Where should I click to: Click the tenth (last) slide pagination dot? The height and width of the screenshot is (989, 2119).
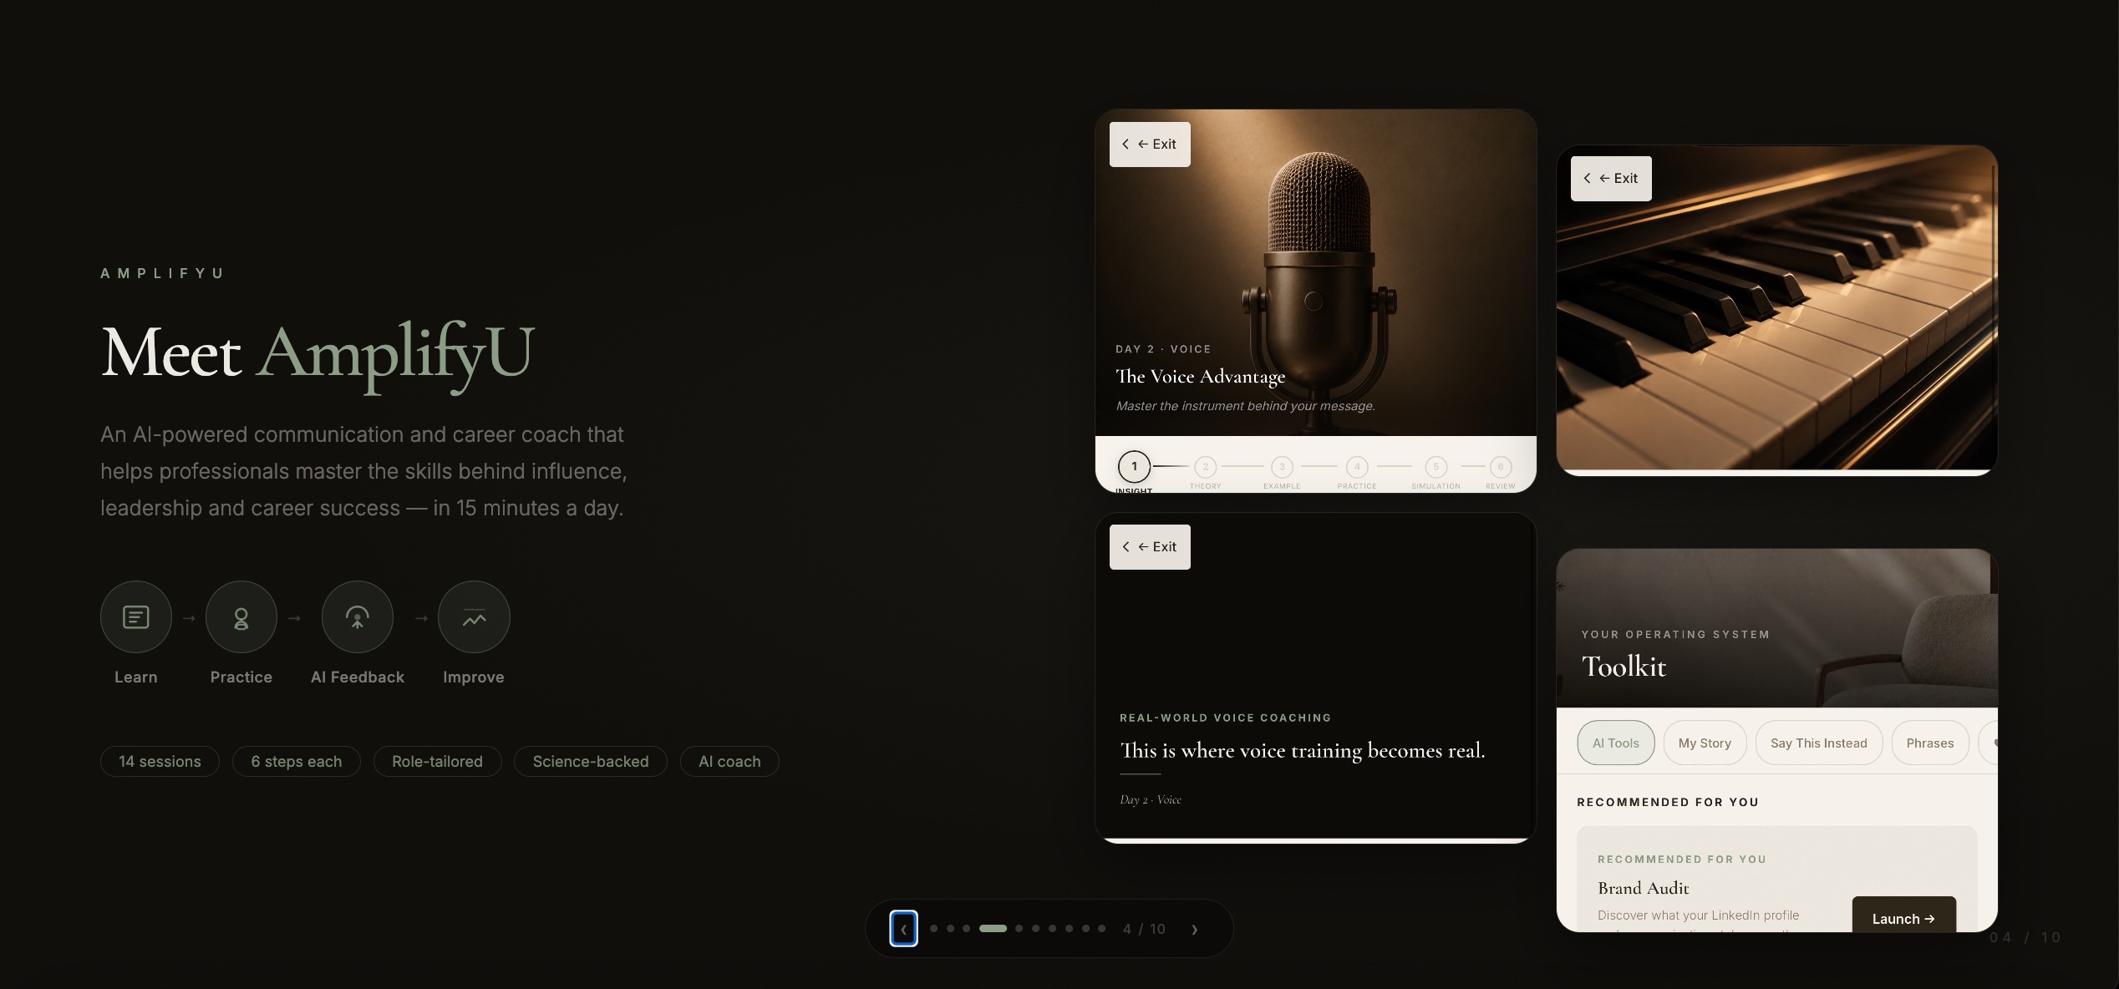tap(1101, 929)
